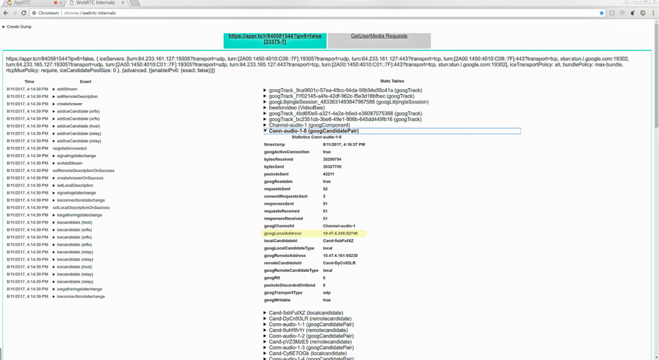Click the colorful circle extension icon
The height and width of the screenshot is (360, 659).
(643, 12)
